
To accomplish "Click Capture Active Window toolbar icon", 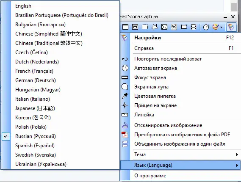I will (125, 27).
